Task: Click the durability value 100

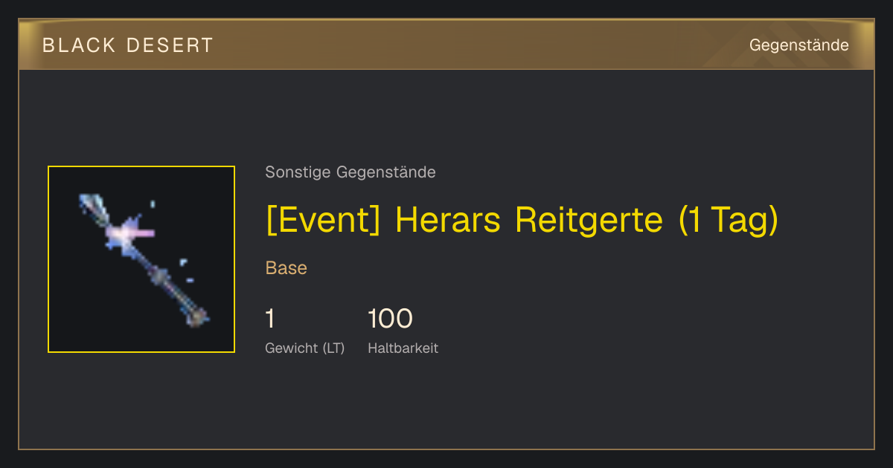Action: click(390, 319)
